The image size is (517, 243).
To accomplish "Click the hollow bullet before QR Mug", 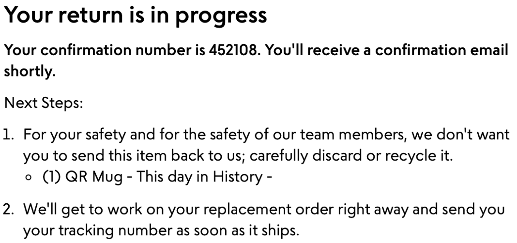I will pyautogui.click(x=29, y=177).
